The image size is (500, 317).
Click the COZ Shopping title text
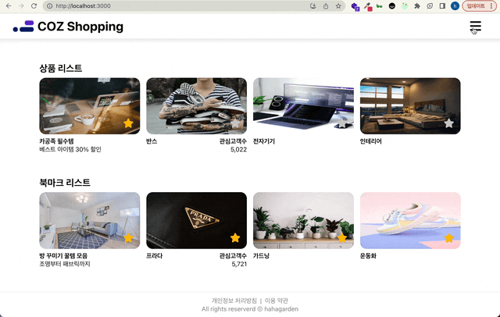(x=80, y=27)
